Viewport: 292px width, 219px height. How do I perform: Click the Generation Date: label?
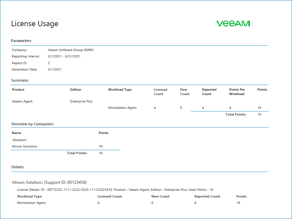click(x=24, y=69)
